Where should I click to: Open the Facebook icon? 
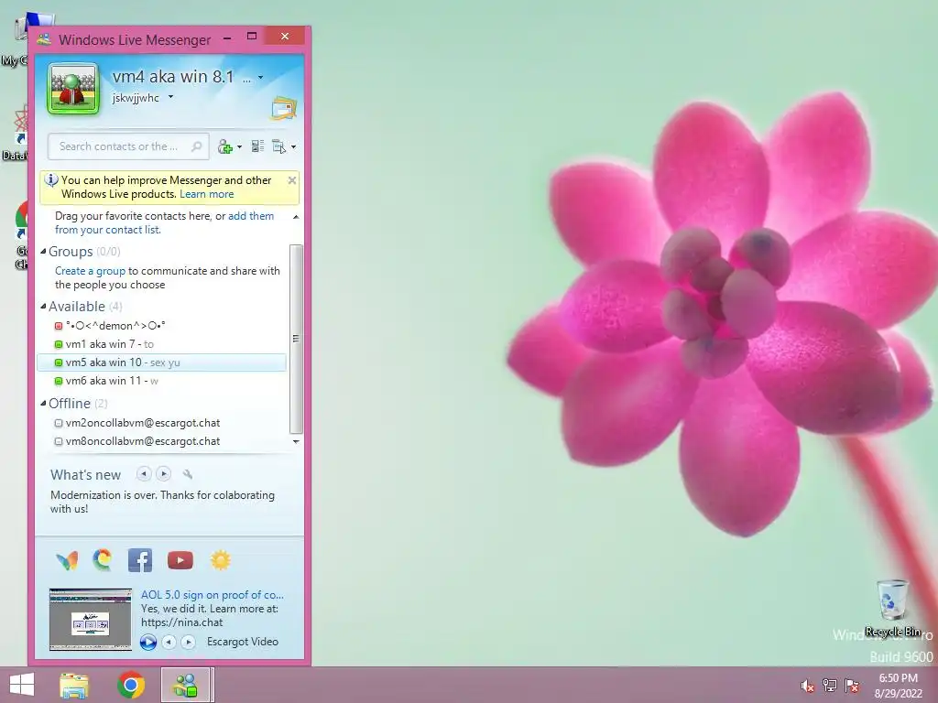(140, 560)
